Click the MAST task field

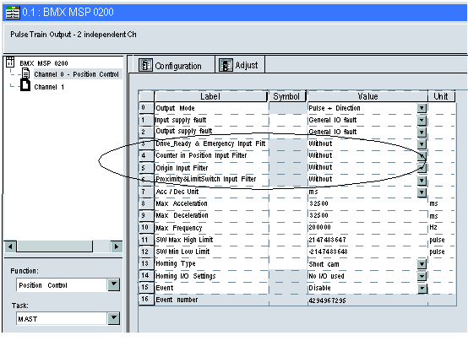coord(62,318)
